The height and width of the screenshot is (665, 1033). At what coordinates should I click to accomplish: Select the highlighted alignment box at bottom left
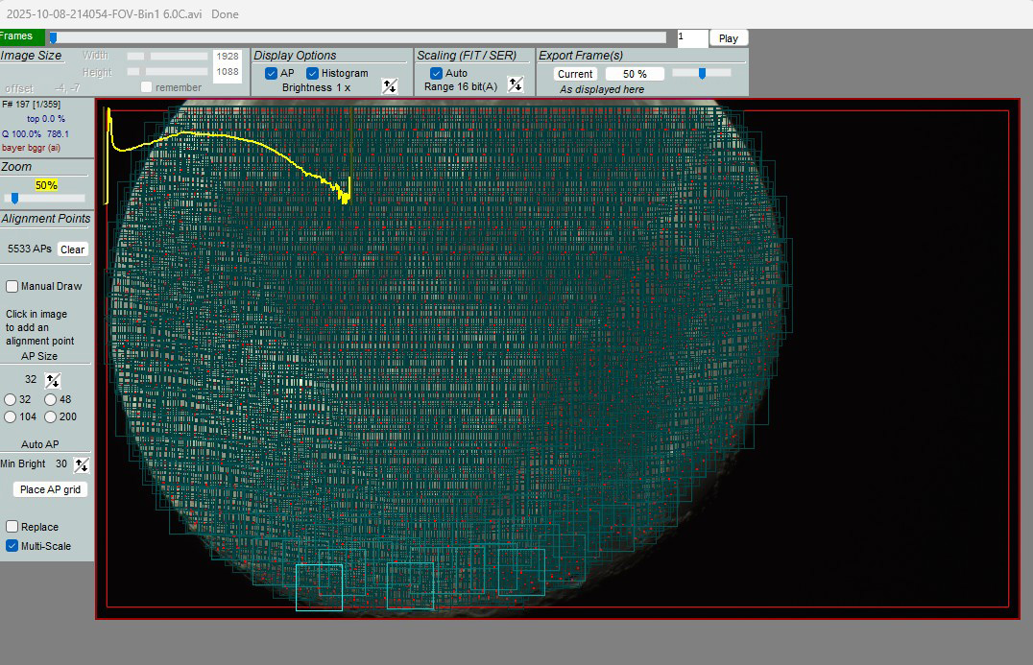point(319,587)
